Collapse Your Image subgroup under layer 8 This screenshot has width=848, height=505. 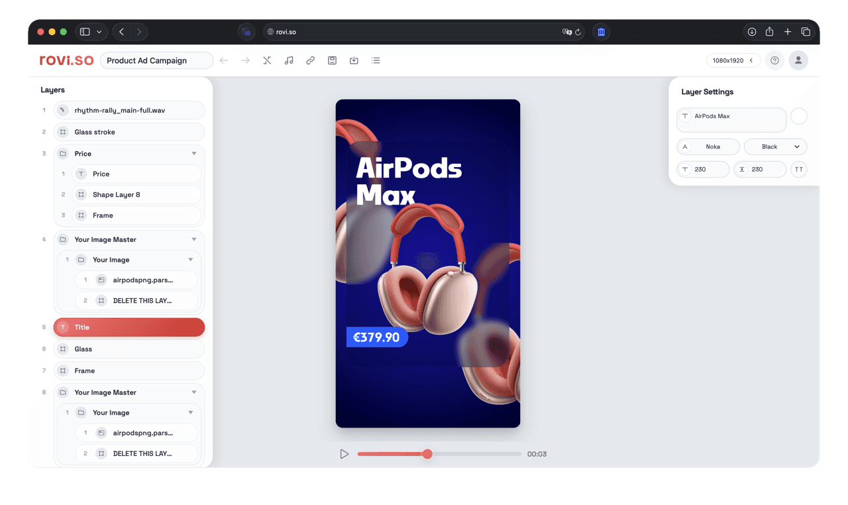point(191,413)
